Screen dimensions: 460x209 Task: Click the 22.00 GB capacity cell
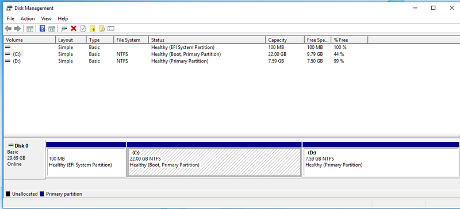coord(277,54)
